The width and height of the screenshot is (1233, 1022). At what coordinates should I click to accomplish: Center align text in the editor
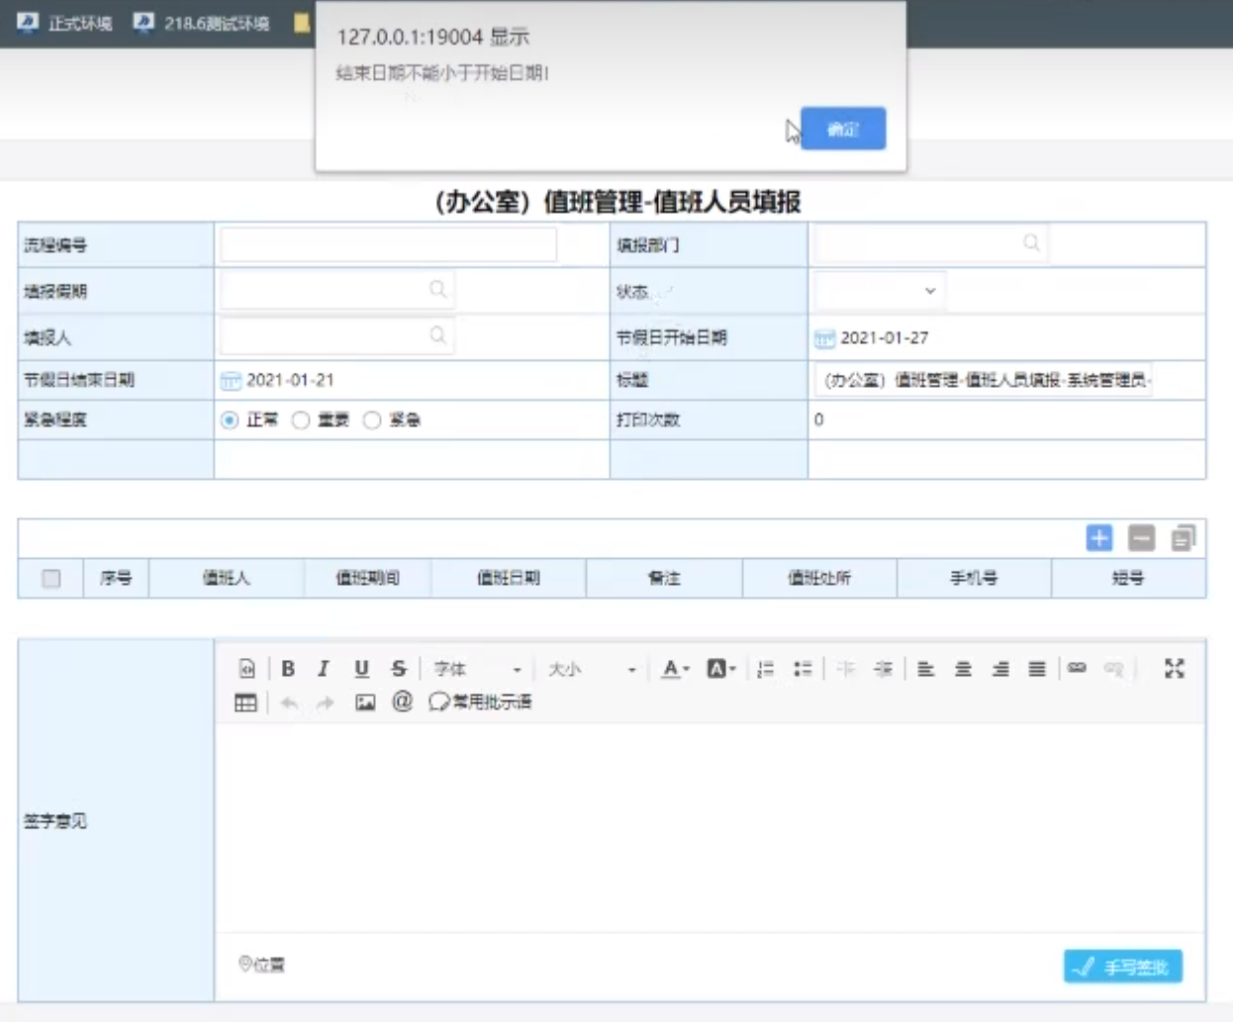(x=963, y=669)
